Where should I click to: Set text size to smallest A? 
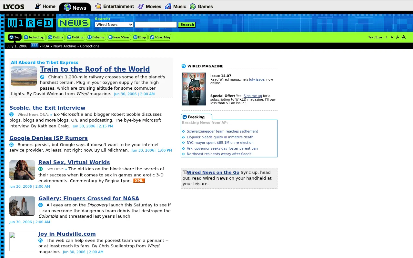pyautogui.click(x=386, y=38)
